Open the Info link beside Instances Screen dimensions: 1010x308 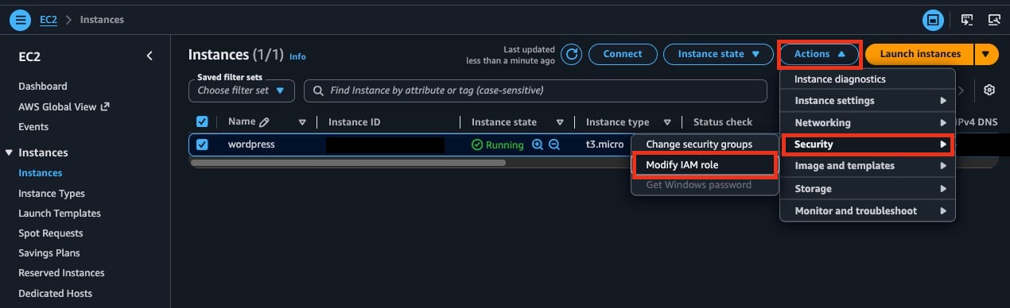(x=297, y=56)
